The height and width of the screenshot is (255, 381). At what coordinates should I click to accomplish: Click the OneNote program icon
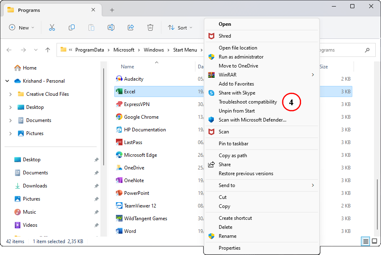119,180
